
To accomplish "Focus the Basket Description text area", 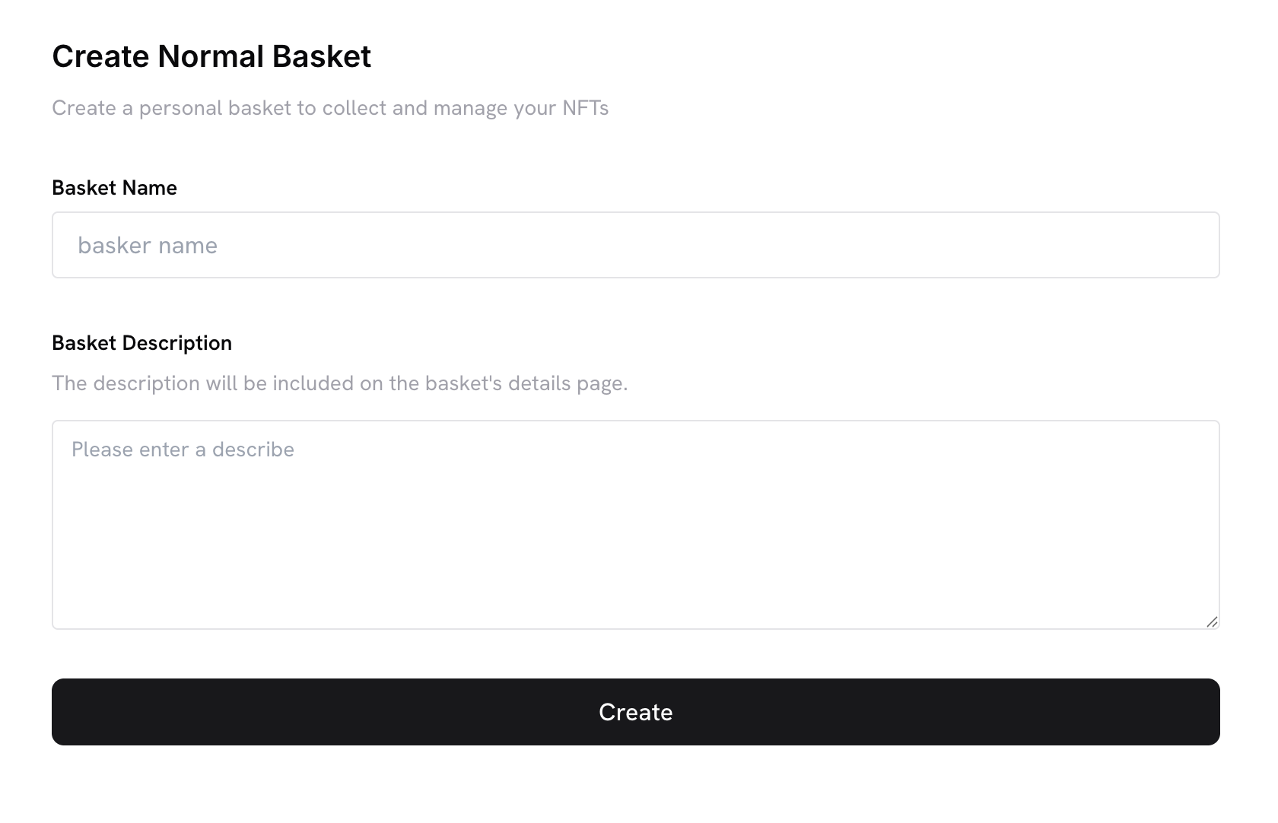I will (635, 525).
